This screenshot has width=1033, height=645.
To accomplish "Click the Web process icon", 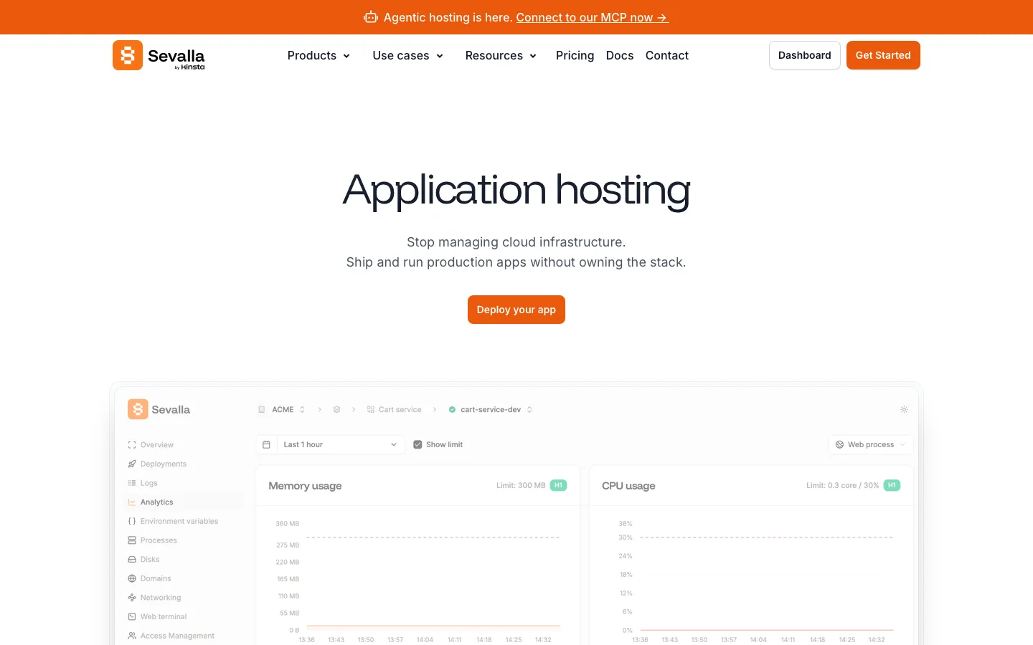I will pyautogui.click(x=839, y=444).
